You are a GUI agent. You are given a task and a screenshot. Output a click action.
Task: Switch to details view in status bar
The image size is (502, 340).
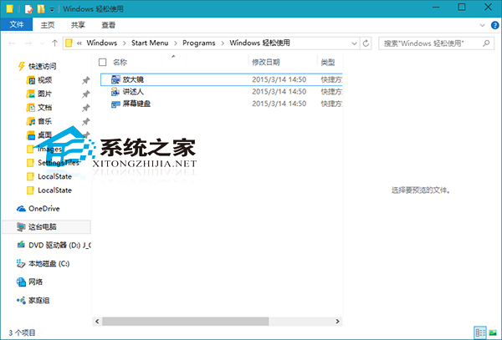tap(480, 332)
